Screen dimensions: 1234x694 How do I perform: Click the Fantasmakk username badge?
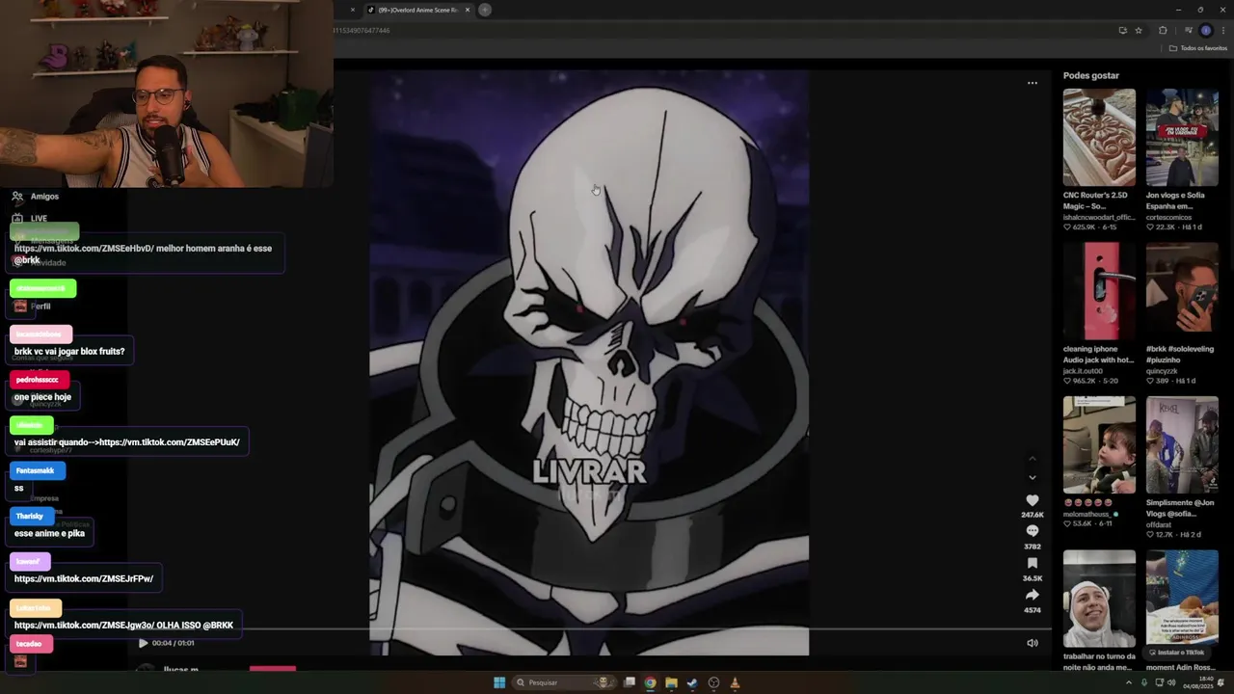38,470
